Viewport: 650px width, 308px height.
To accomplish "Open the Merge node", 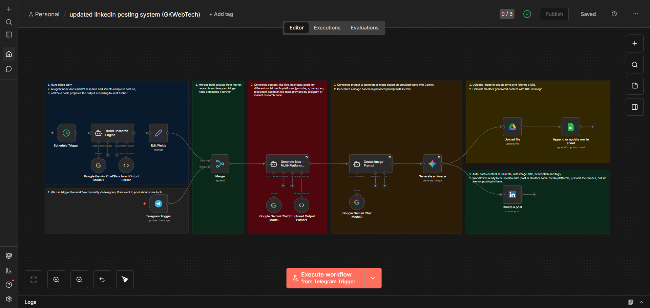I will pos(219,163).
